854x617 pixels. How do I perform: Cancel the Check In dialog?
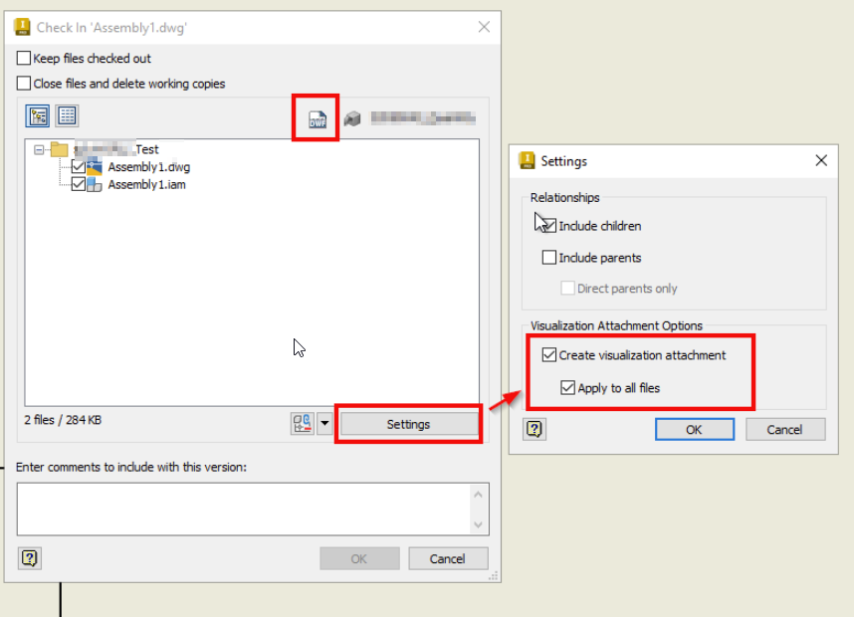(448, 558)
